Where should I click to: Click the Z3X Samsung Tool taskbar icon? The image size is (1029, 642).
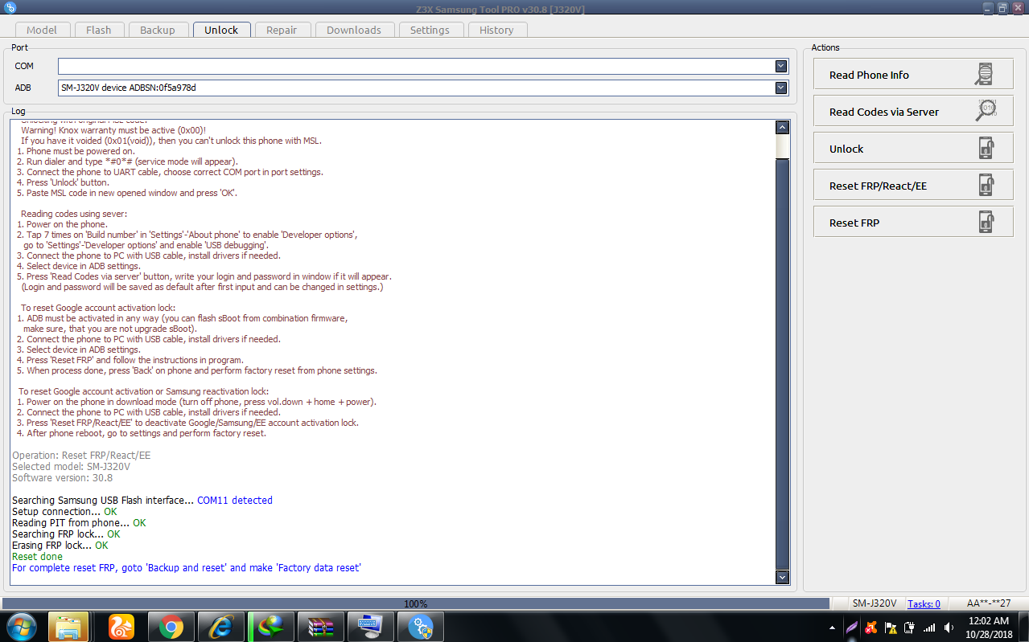(x=420, y=627)
